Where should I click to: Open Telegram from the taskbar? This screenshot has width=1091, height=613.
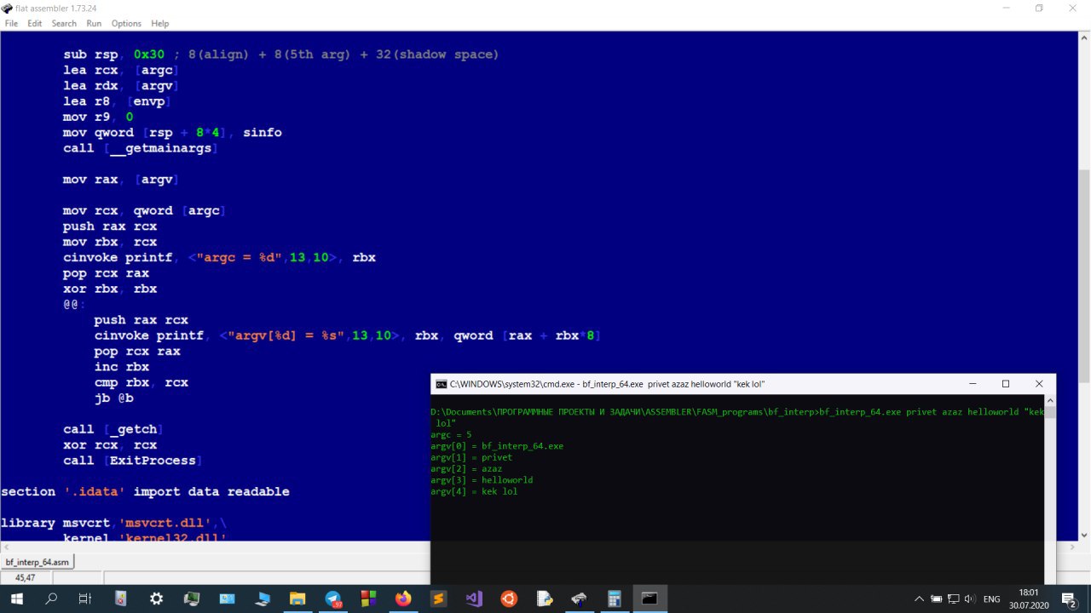(x=333, y=599)
